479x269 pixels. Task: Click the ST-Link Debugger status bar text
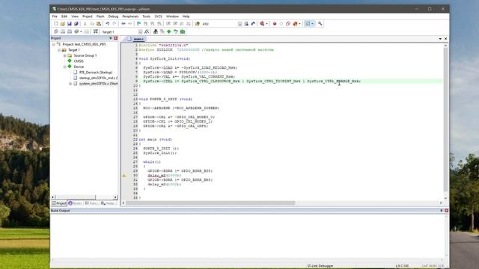pyautogui.click(x=320, y=266)
